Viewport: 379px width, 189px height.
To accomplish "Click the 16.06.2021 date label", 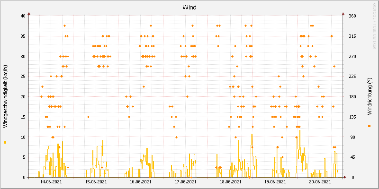I will tap(141, 182).
